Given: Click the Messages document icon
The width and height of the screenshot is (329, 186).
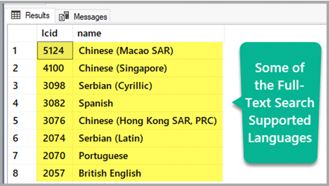Looking at the screenshot, I should (64, 16).
